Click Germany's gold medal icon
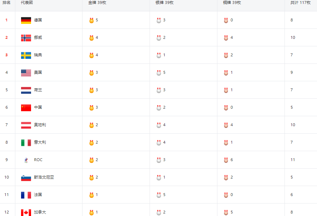The width and height of the screenshot is (317, 216). (92, 20)
